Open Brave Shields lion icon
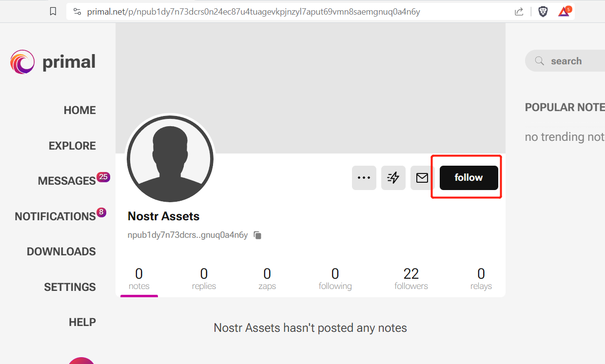 pyautogui.click(x=543, y=12)
